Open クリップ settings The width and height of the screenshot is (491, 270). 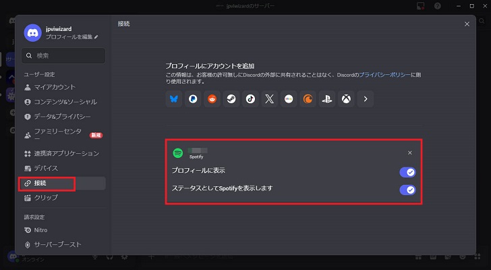click(x=63, y=198)
